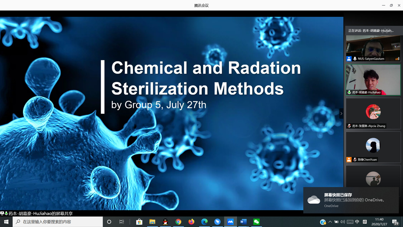Click the taskbar search box
Viewport: 403px width, 227px height.
[58, 222]
